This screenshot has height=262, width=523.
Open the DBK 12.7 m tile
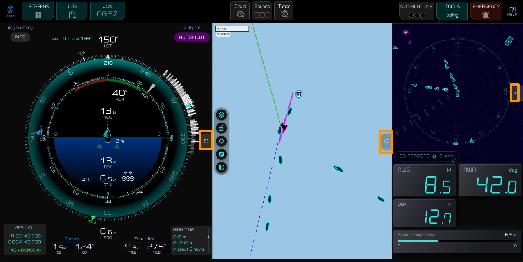click(x=425, y=213)
